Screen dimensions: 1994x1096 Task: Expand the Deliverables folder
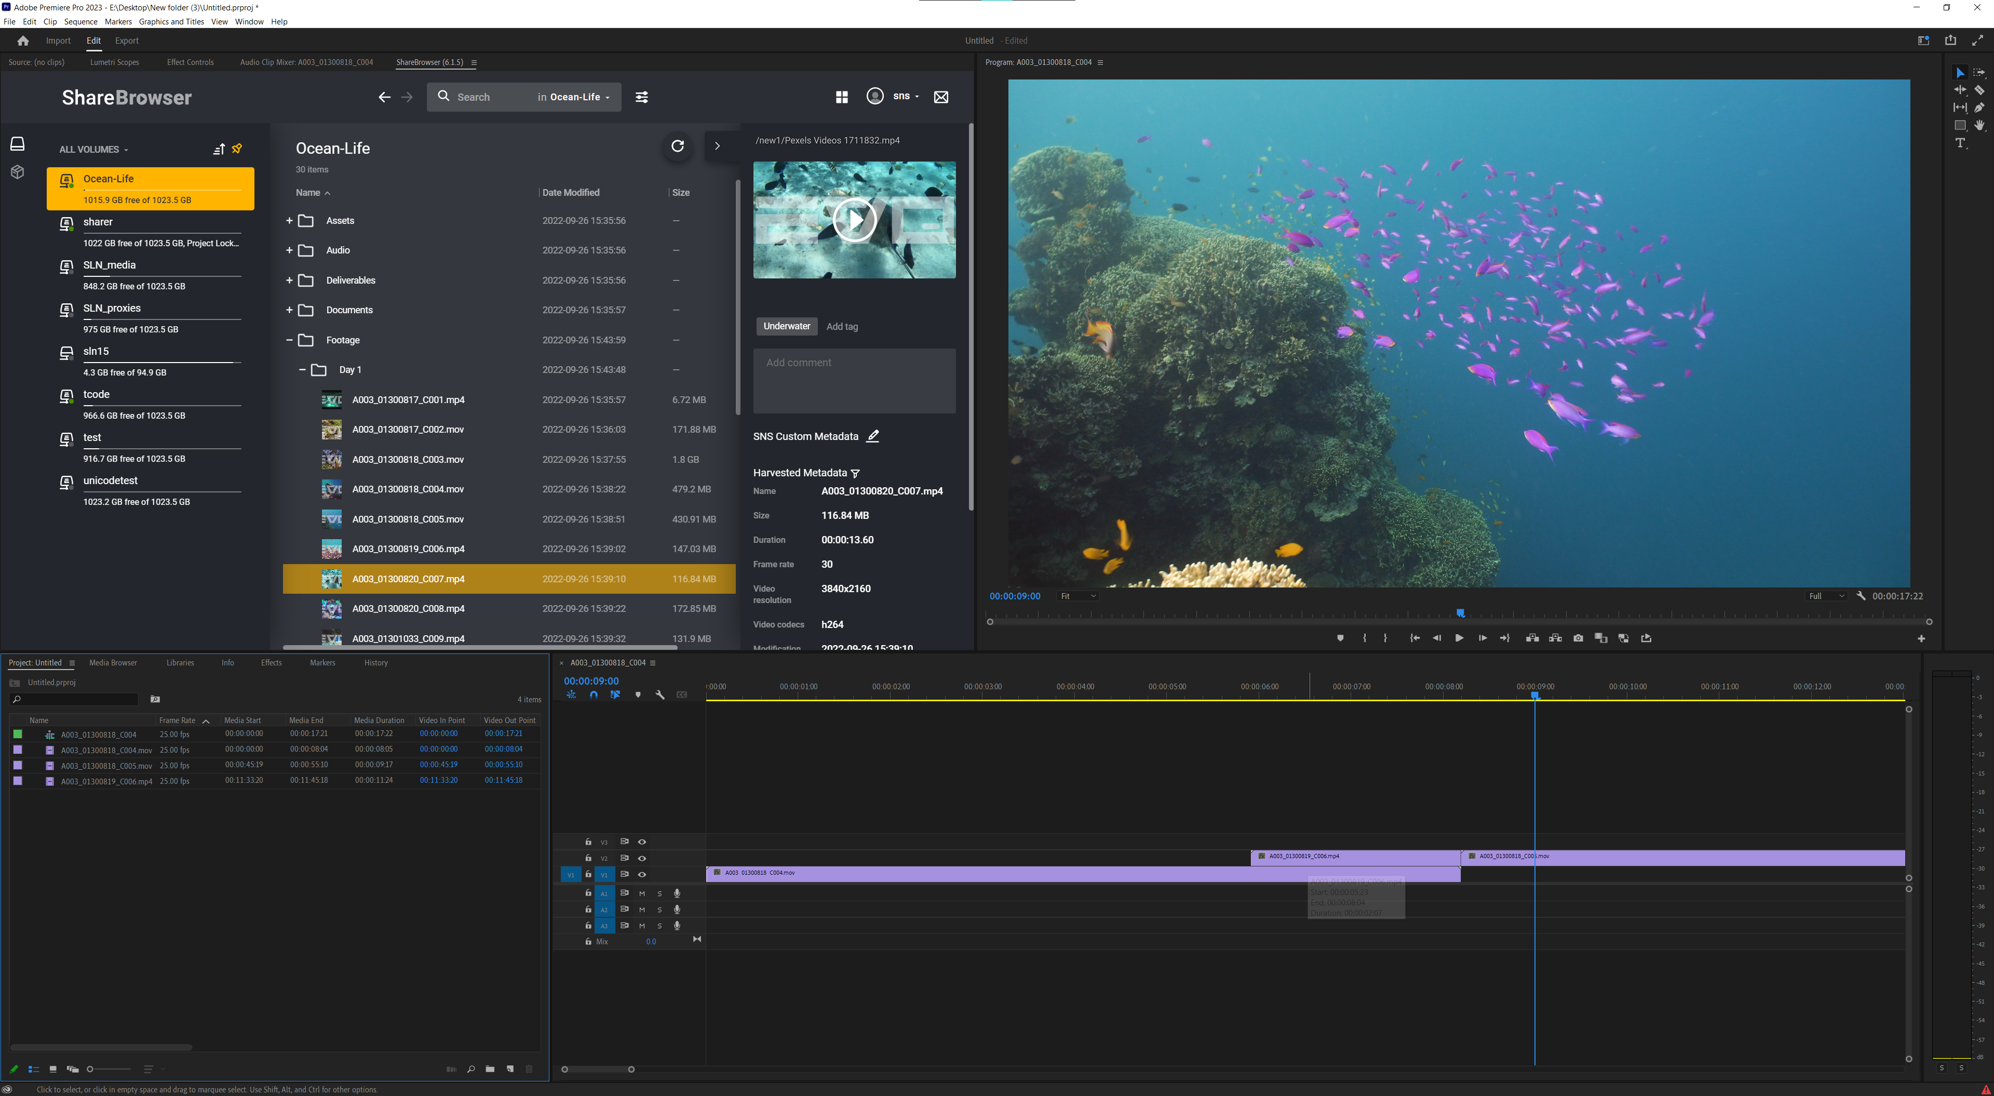[290, 280]
